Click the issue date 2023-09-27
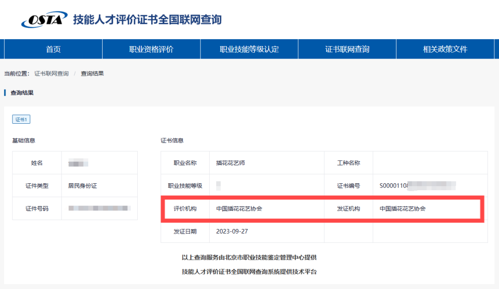The width and height of the screenshot is (499, 289). point(232,231)
